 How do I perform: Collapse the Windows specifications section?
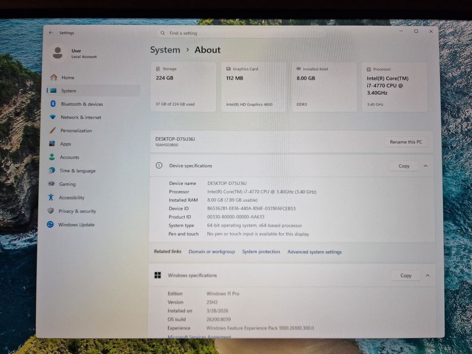pos(427,276)
